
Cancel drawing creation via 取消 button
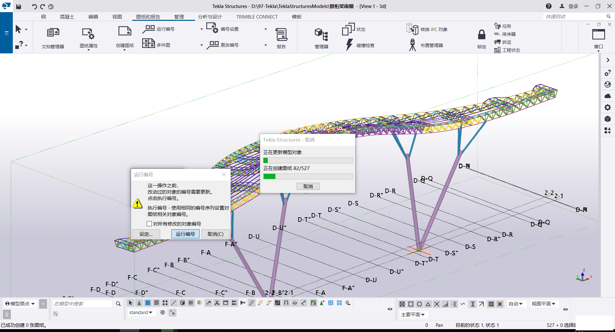pyautogui.click(x=308, y=186)
